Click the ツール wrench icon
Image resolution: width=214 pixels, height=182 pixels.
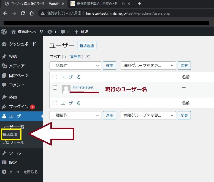point(4,153)
